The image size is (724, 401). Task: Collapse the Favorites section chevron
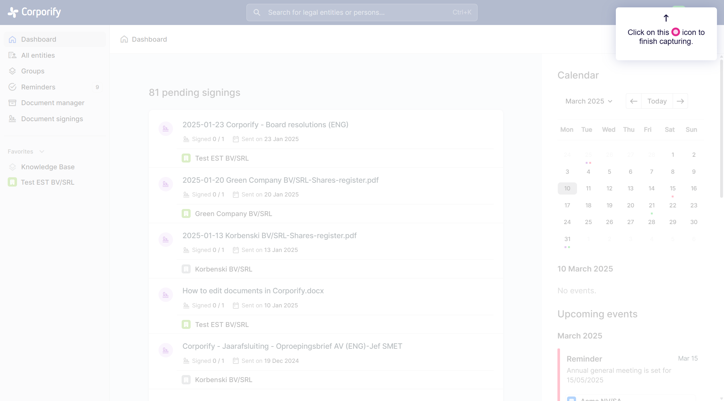42,152
